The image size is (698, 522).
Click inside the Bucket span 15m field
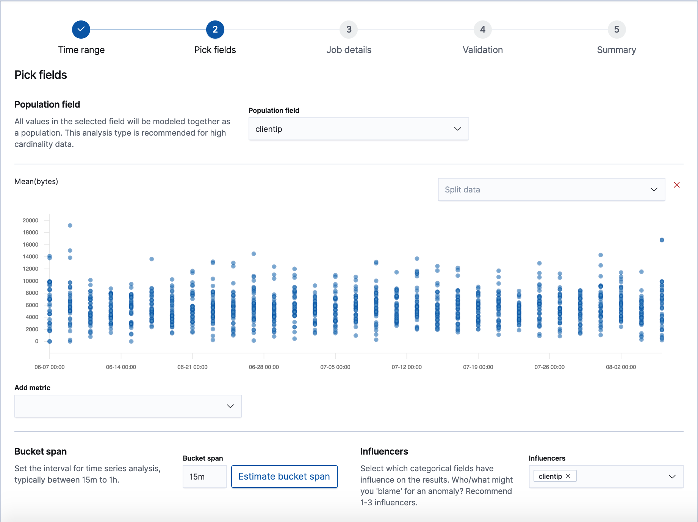click(x=204, y=477)
